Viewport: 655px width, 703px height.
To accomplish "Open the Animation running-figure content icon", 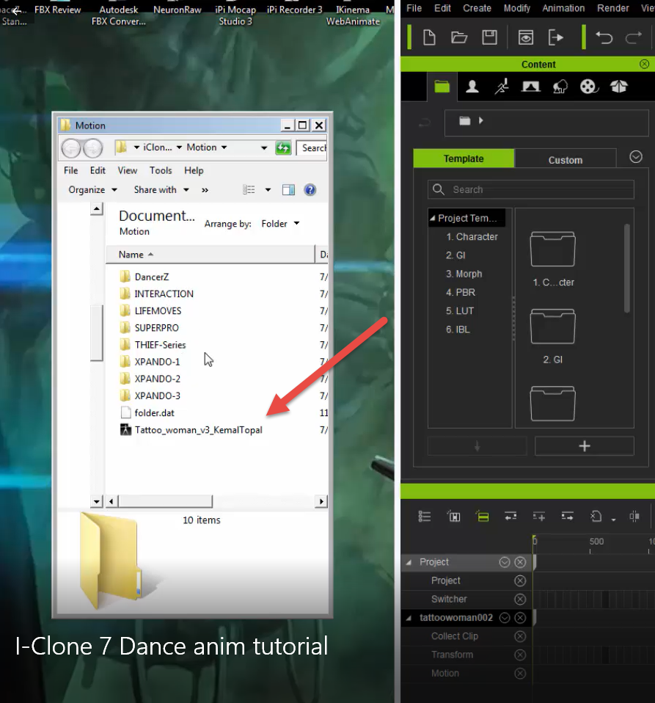I will click(x=501, y=86).
